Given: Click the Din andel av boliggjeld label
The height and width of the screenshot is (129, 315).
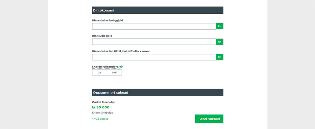Looking at the screenshot, I should click(x=107, y=21).
